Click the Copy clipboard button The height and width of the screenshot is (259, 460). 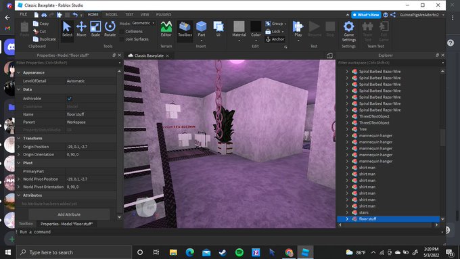click(x=41, y=24)
